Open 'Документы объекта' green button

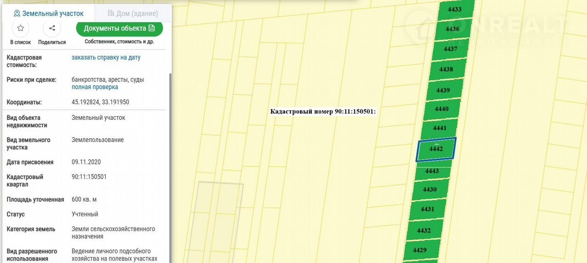pyautogui.click(x=119, y=28)
